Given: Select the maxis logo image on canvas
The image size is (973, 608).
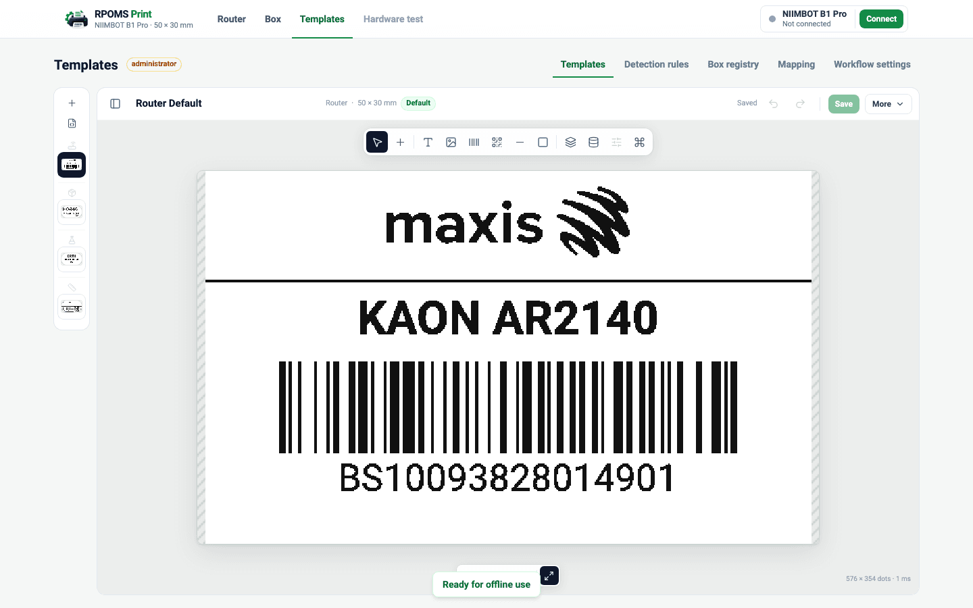Looking at the screenshot, I should (507, 222).
